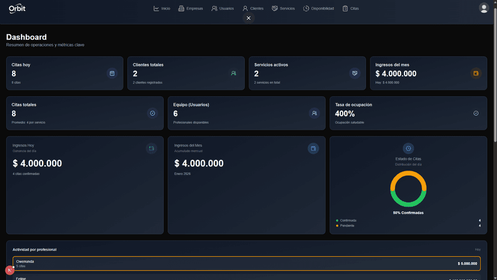Click 'Promedio: 4 por servicio' text
This screenshot has width=497, height=280.
(29, 122)
